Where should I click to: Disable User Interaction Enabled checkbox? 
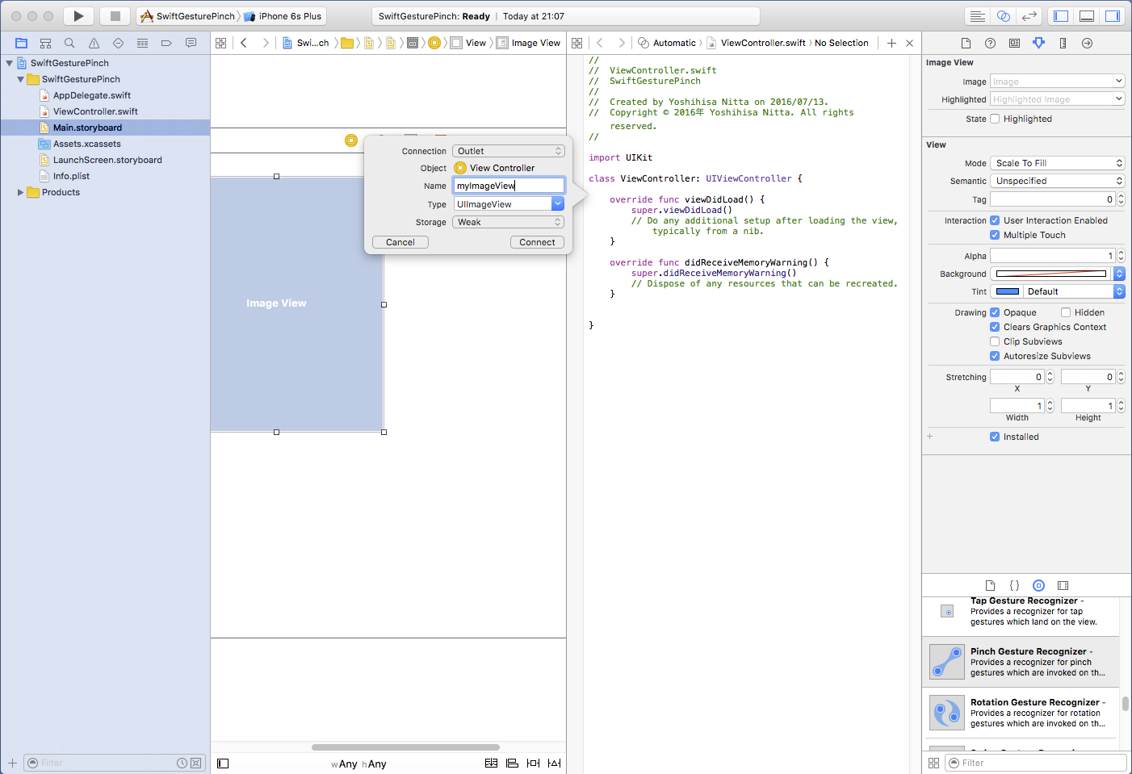click(x=995, y=220)
